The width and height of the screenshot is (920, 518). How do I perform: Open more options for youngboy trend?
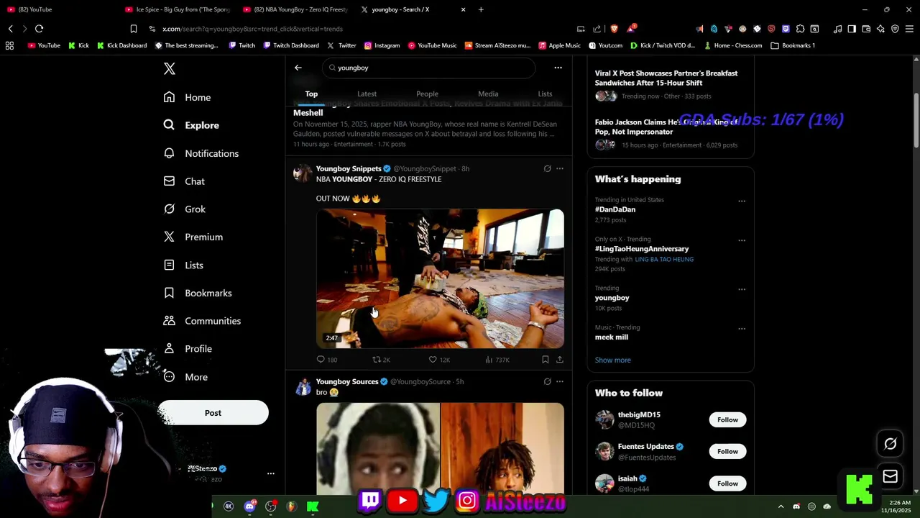tap(742, 290)
